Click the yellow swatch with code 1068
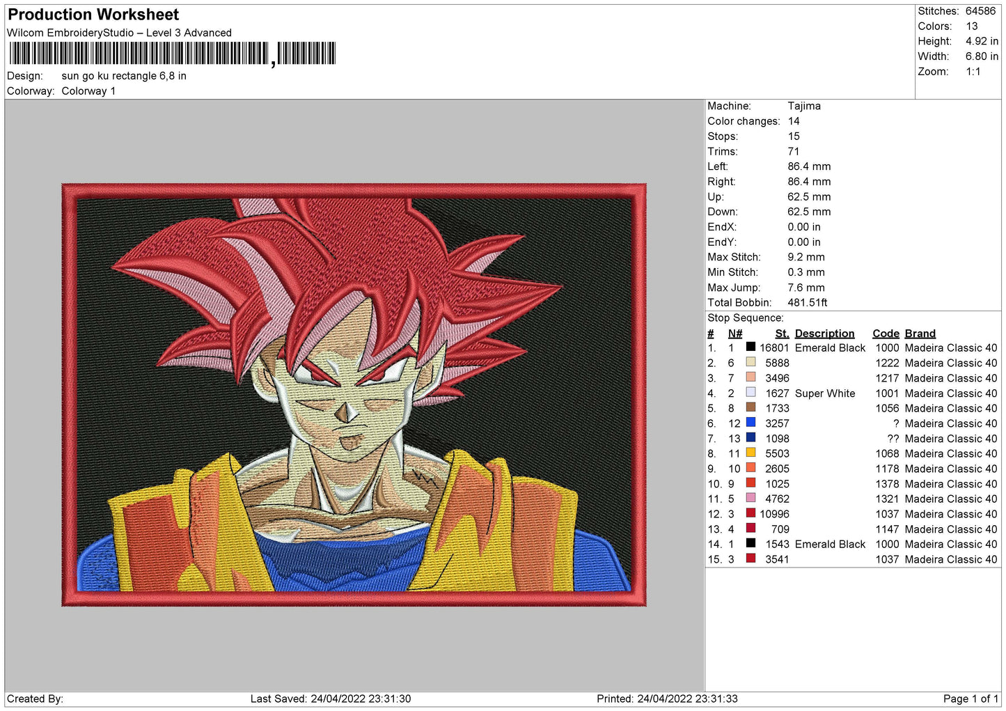Viewport: 1006px width, 711px height. [x=750, y=452]
